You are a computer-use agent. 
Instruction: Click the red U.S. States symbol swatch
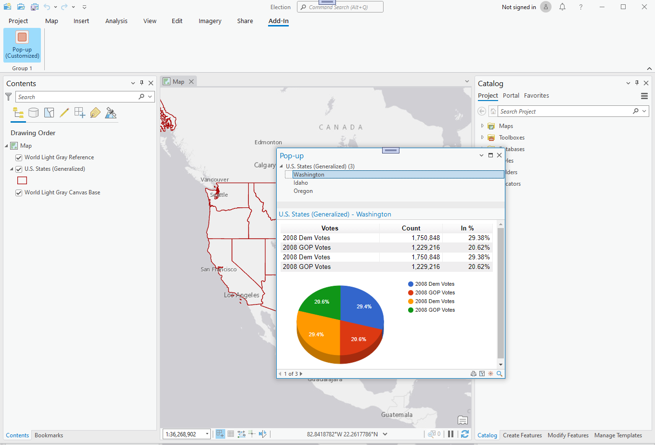click(x=22, y=180)
